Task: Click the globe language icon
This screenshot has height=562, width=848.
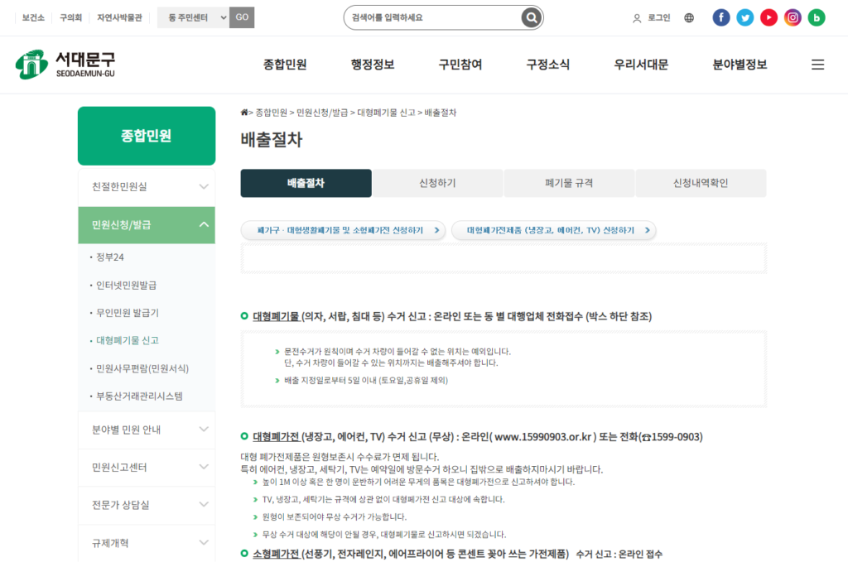Action: (x=689, y=18)
